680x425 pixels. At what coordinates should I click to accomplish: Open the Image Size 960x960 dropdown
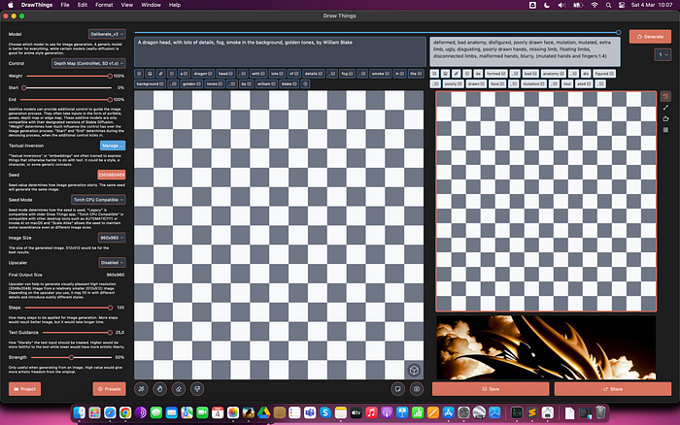pos(112,238)
